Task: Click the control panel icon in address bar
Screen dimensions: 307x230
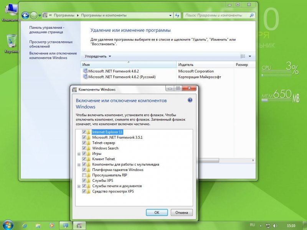Action: pos(45,15)
